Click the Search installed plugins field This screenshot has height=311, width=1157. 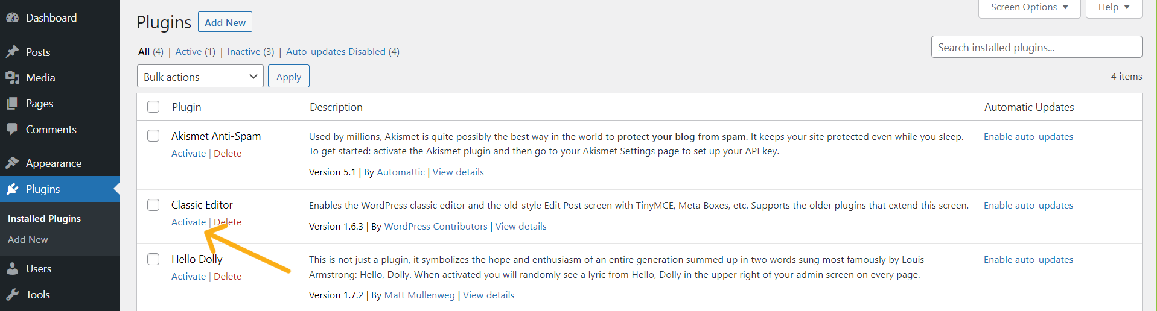[1036, 47]
